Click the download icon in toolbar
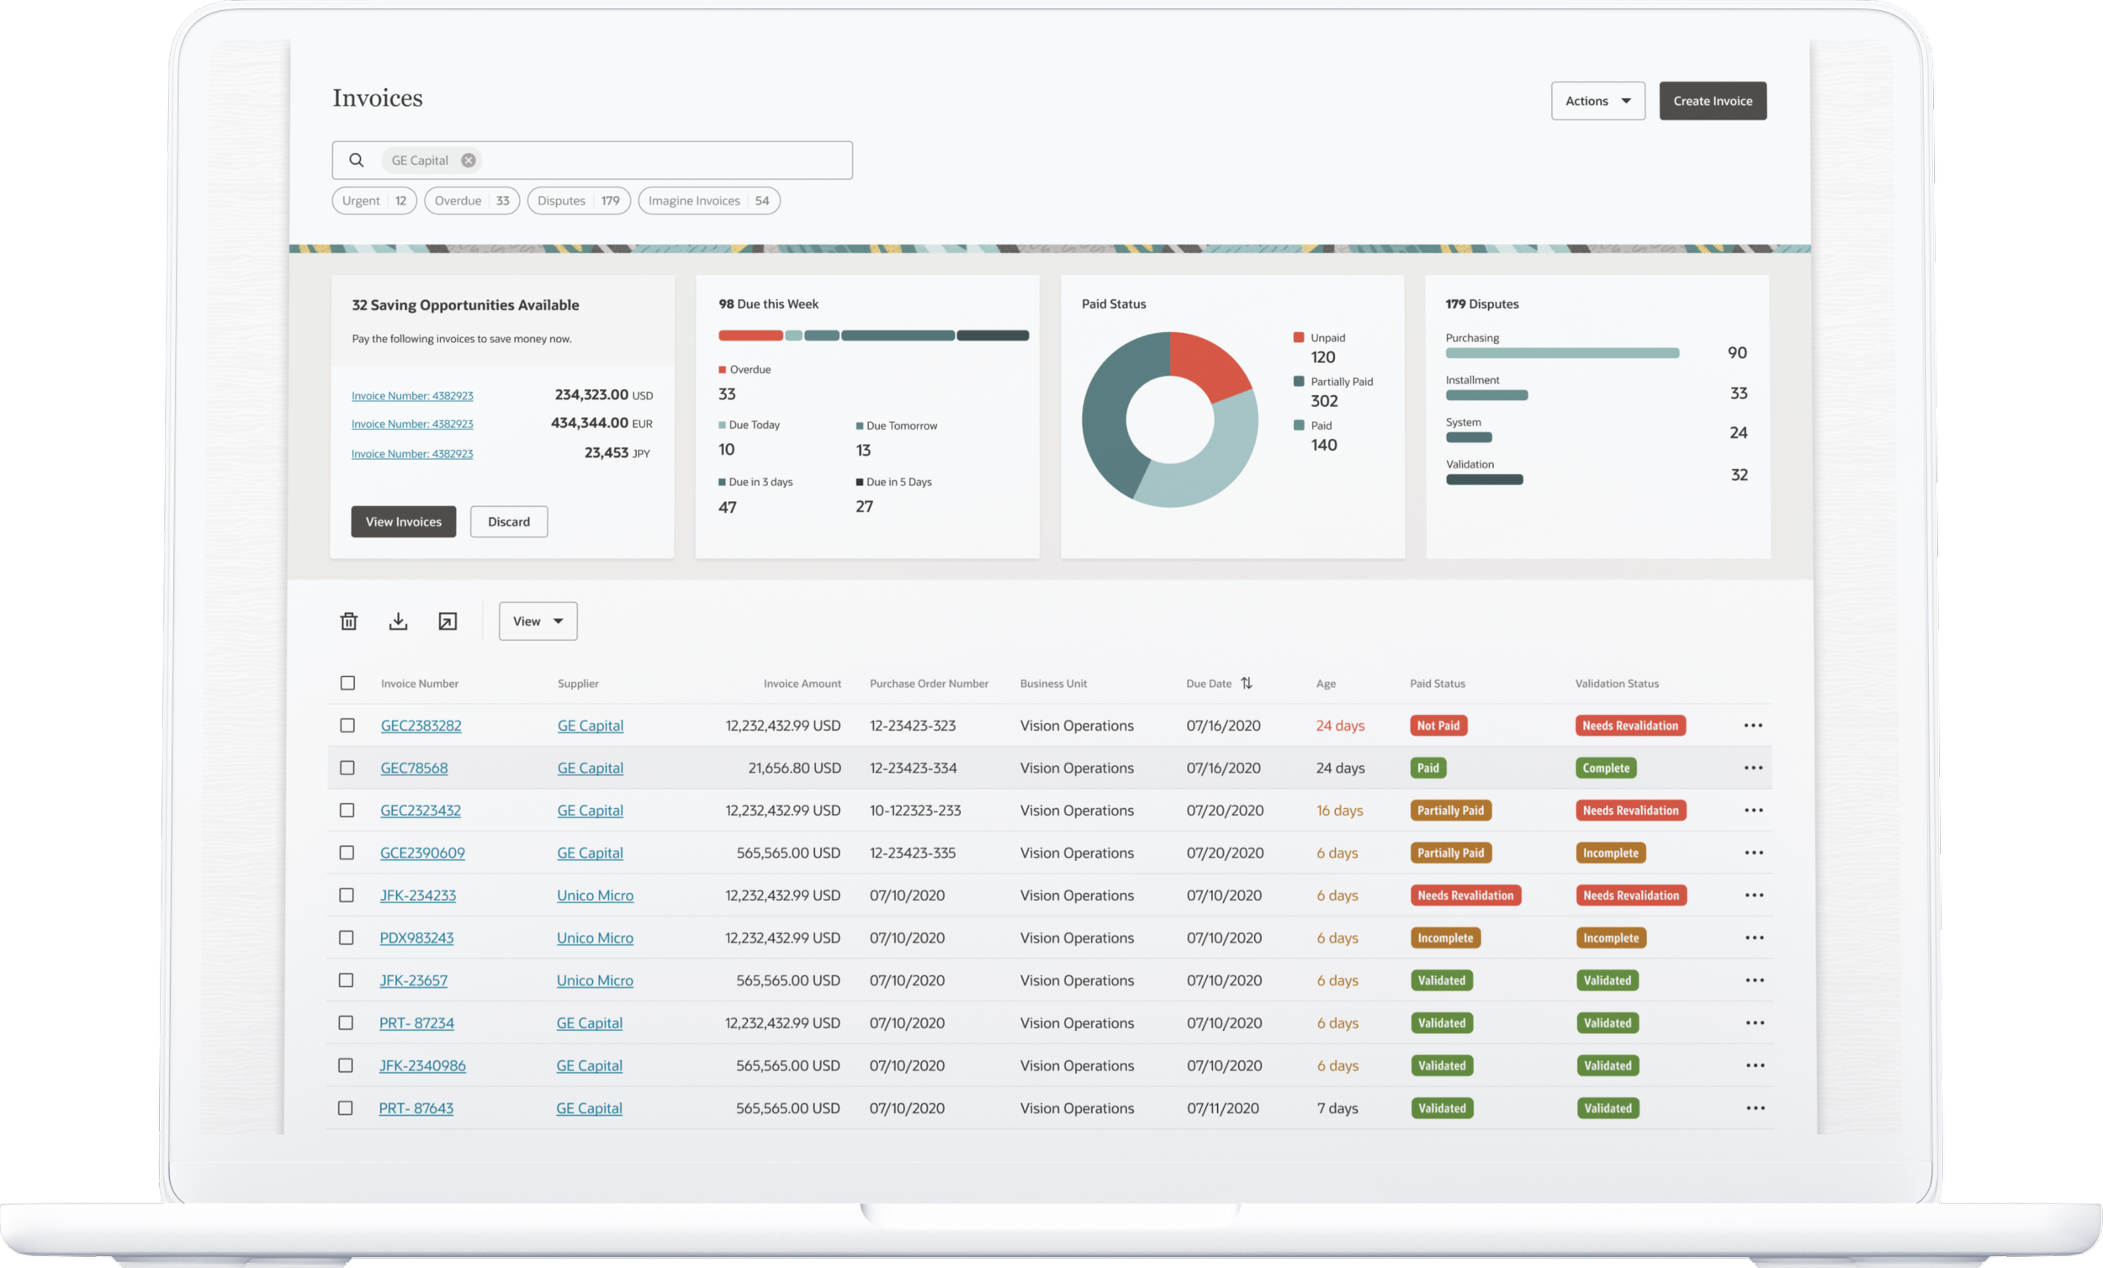 click(x=398, y=621)
